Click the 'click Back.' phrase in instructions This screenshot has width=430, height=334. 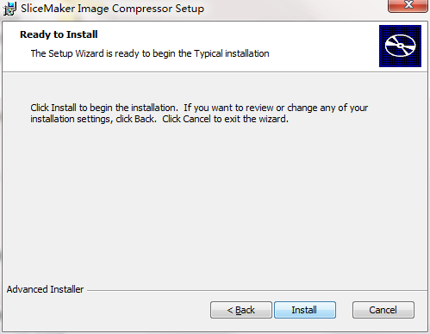click(136, 119)
